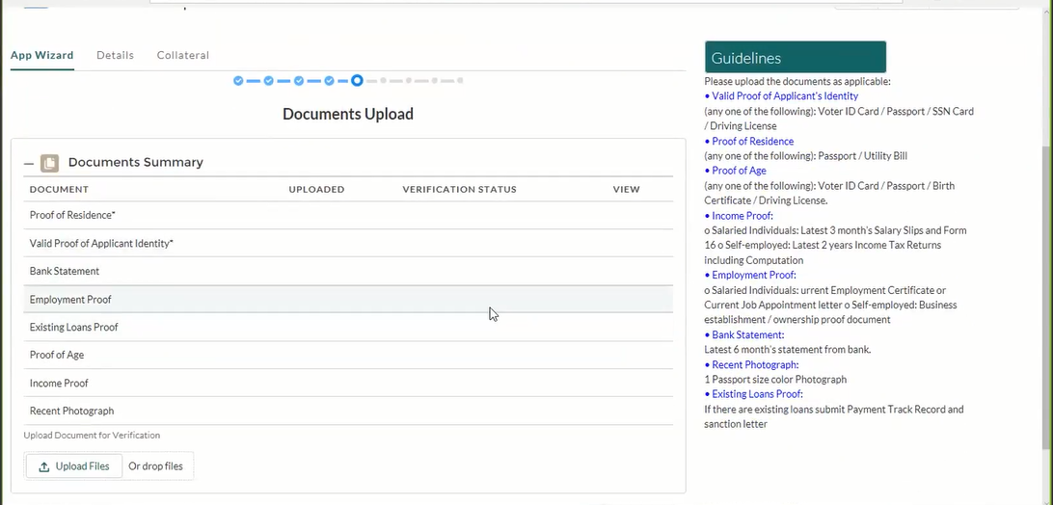
Task: Click the Documents Summary file icon
Action: [x=50, y=163]
